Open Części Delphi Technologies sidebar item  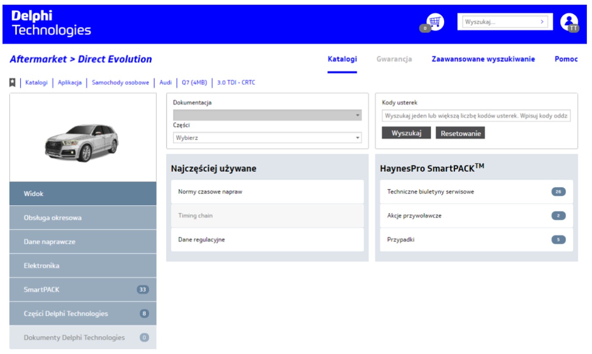(x=83, y=314)
